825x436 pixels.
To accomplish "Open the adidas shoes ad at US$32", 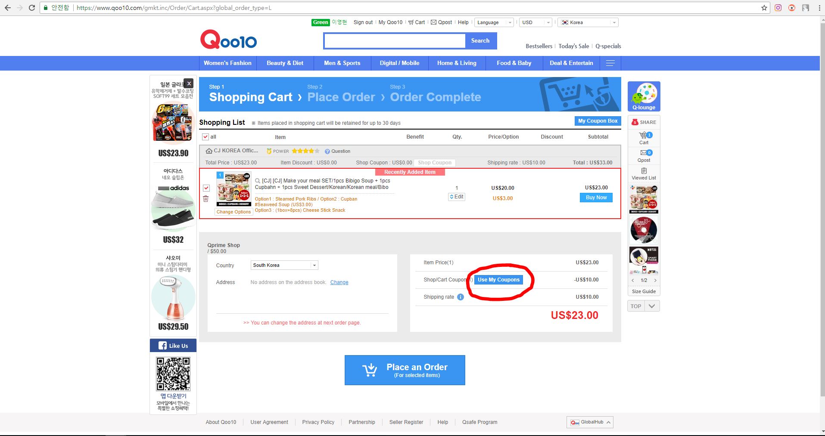I will 173,207.
